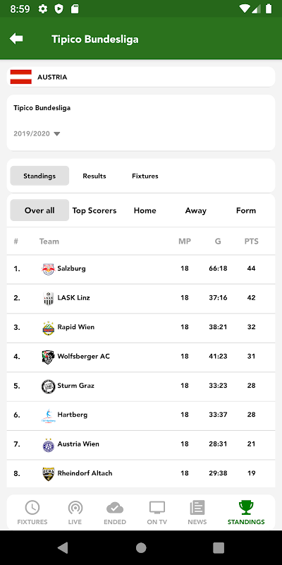Open the Fixtures clock icon
Screen dimensions: 282x565
coord(32,508)
